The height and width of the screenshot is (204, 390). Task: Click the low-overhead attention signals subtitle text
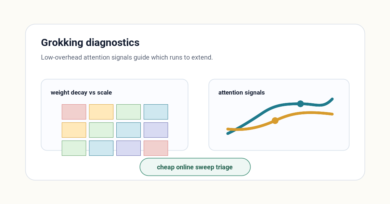127,58
